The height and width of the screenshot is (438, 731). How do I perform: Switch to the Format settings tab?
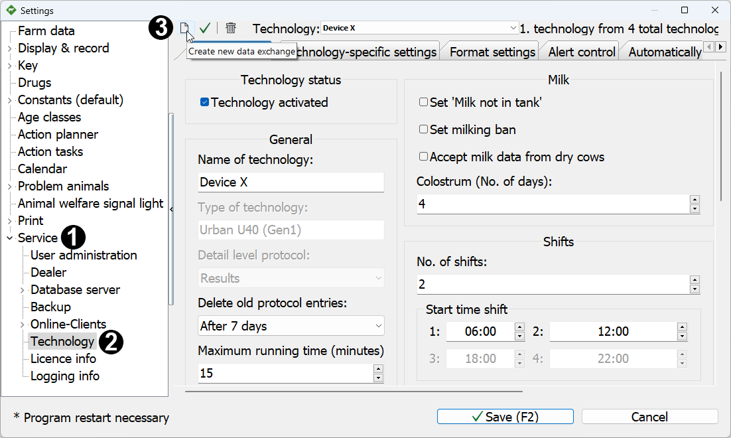pyautogui.click(x=492, y=52)
